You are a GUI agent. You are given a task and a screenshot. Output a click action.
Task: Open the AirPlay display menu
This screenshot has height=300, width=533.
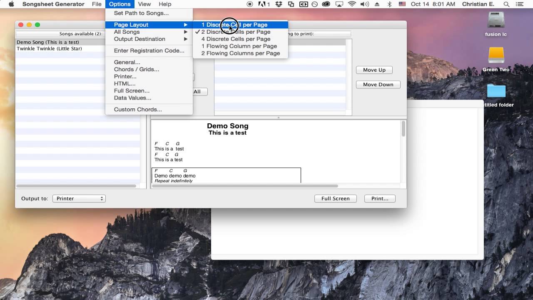pyautogui.click(x=339, y=4)
